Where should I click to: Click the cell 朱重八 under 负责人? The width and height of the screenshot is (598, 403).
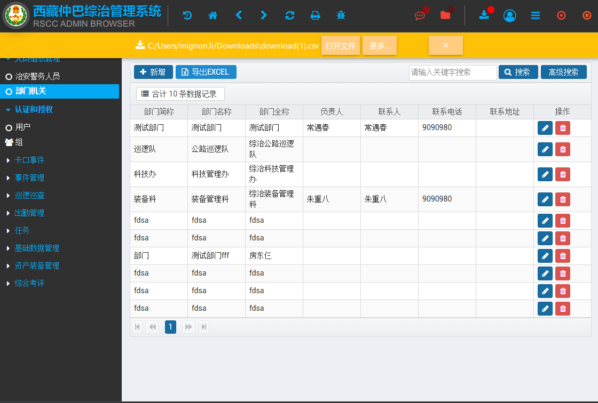(332, 199)
